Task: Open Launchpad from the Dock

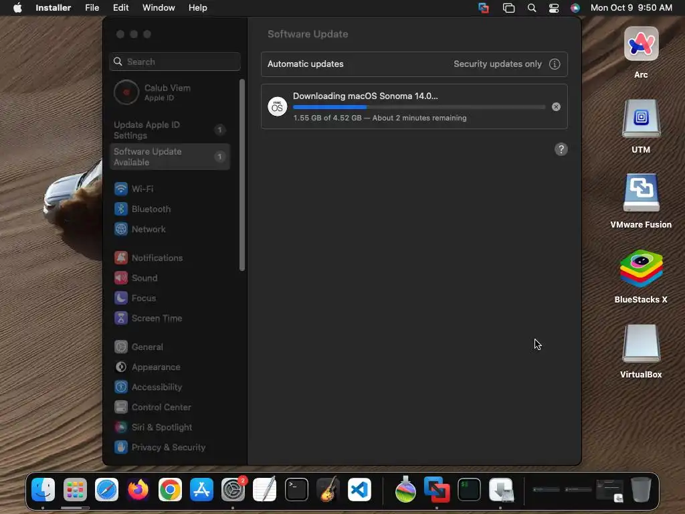Action: [x=75, y=489]
